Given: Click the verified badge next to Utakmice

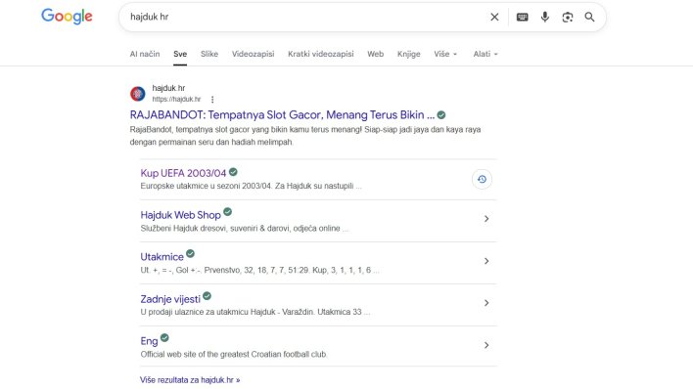Looking at the screenshot, I should point(190,254).
